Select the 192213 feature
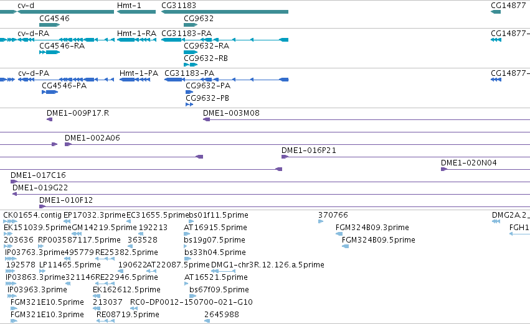This screenshot has width=530, height=324. pyautogui.click(x=141, y=234)
